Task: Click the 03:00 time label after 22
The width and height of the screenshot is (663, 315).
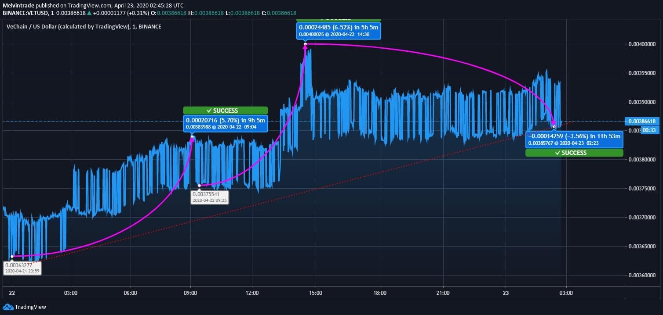Action: coord(71,293)
